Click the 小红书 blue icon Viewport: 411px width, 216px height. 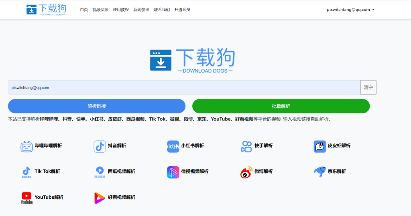[x=173, y=146]
